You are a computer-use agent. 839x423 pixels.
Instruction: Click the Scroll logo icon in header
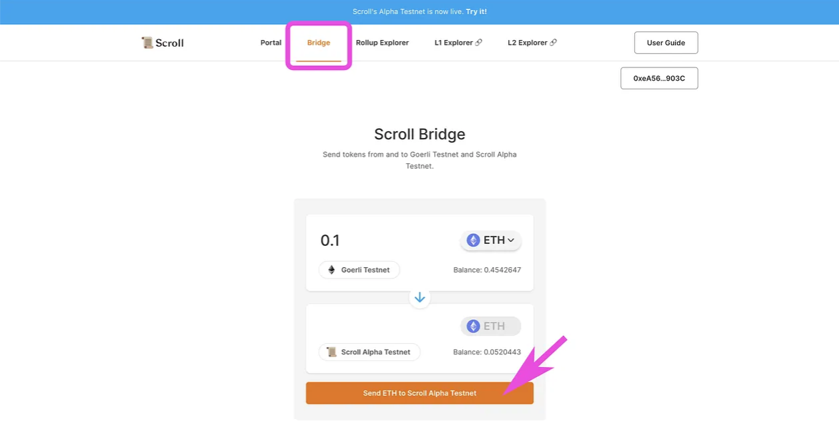coord(147,43)
